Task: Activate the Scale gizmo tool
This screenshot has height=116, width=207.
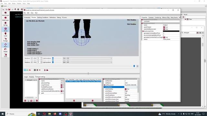Action: coord(5,54)
